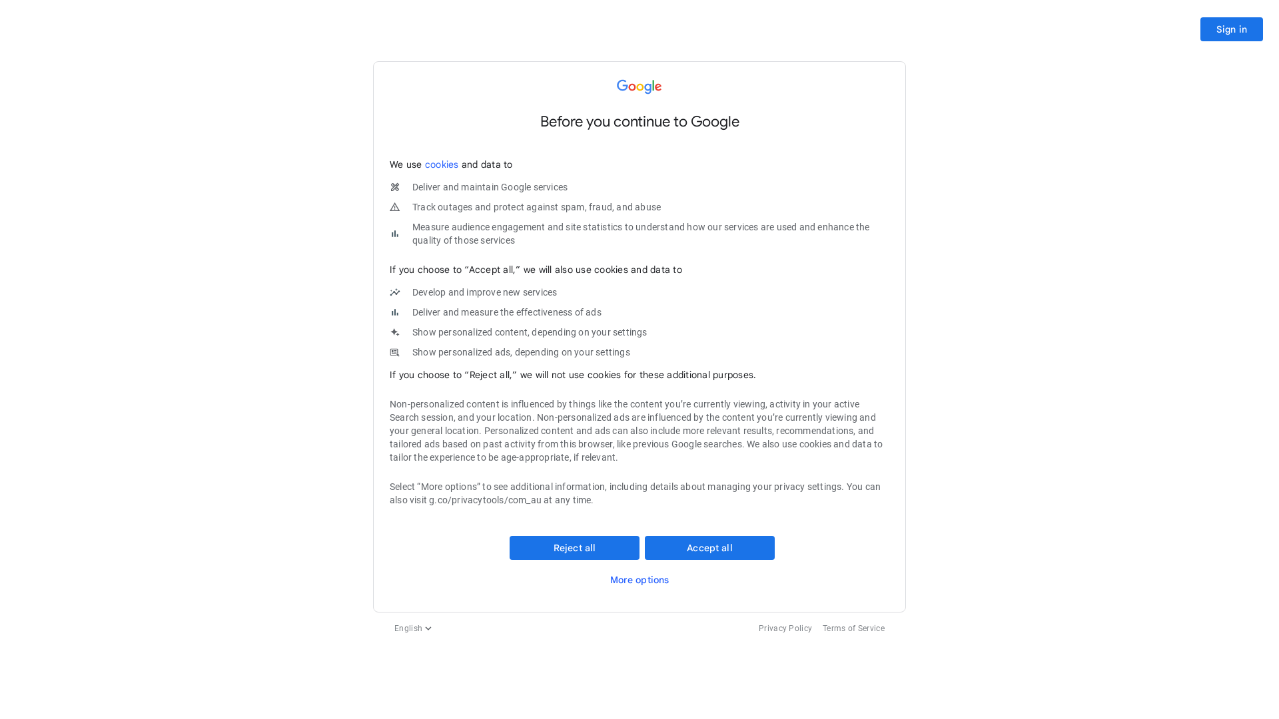Click the Google logo
Image resolution: width=1279 pixels, height=719 pixels.
639,87
